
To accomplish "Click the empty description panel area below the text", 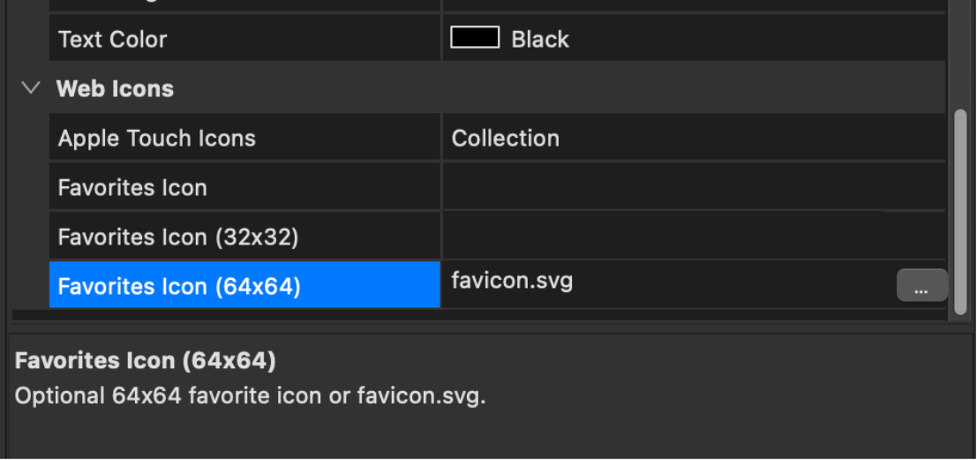I will [x=485, y=434].
